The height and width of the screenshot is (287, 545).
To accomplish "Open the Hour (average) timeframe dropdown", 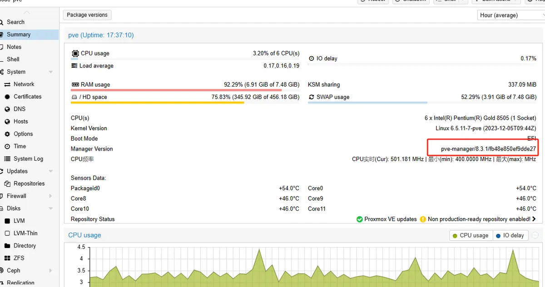I will click(511, 15).
